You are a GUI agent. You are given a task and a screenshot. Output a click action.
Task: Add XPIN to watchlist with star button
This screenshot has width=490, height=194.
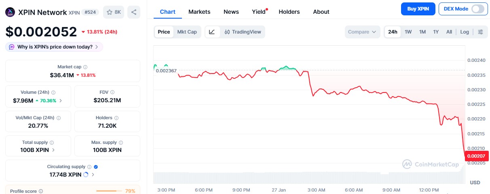tap(114, 12)
